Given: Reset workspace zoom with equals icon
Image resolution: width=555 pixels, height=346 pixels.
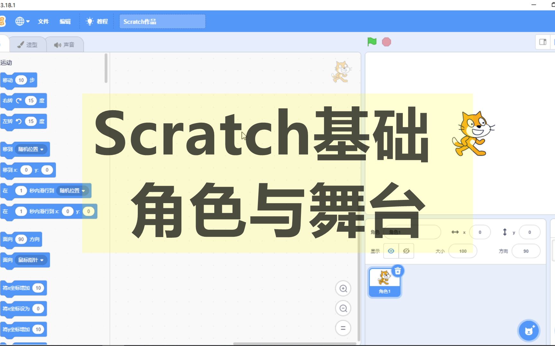Looking at the screenshot, I should 343,328.
